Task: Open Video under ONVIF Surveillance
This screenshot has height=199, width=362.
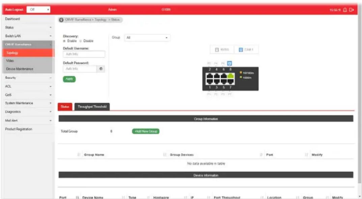Action: point(28,61)
